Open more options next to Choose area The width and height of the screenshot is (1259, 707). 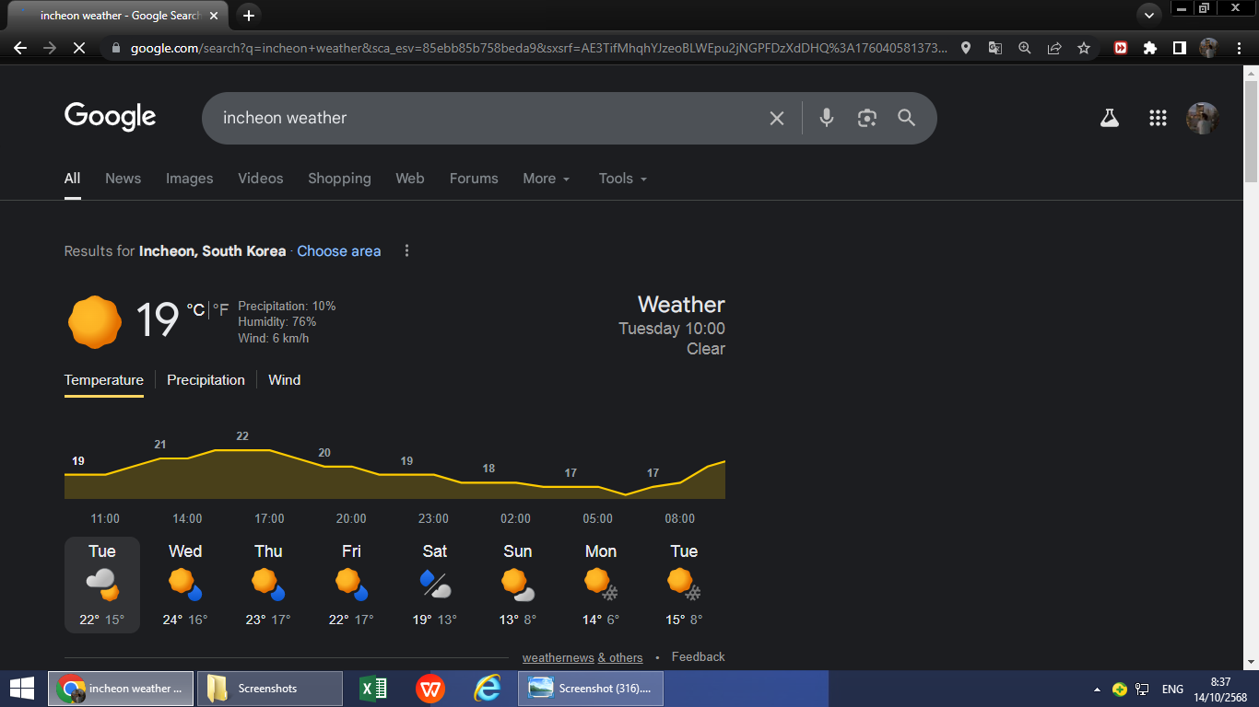pyautogui.click(x=406, y=251)
